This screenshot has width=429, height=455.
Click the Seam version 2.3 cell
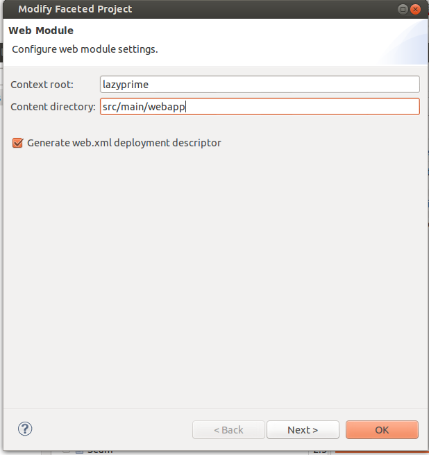click(320, 452)
